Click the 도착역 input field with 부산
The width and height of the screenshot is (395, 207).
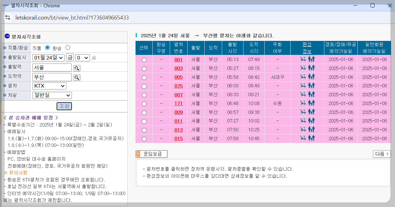click(52, 77)
